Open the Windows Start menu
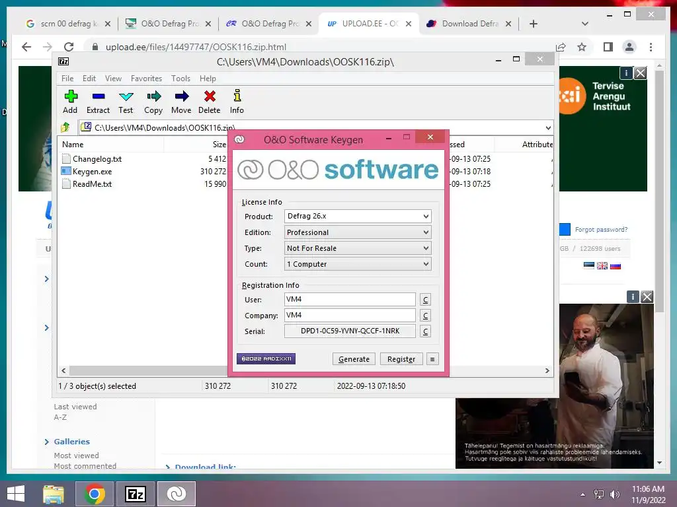This screenshot has width=677, height=507. click(16, 494)
